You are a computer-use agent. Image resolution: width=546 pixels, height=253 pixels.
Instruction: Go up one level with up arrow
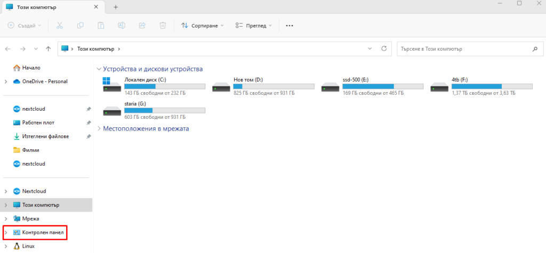pos(49,49)
